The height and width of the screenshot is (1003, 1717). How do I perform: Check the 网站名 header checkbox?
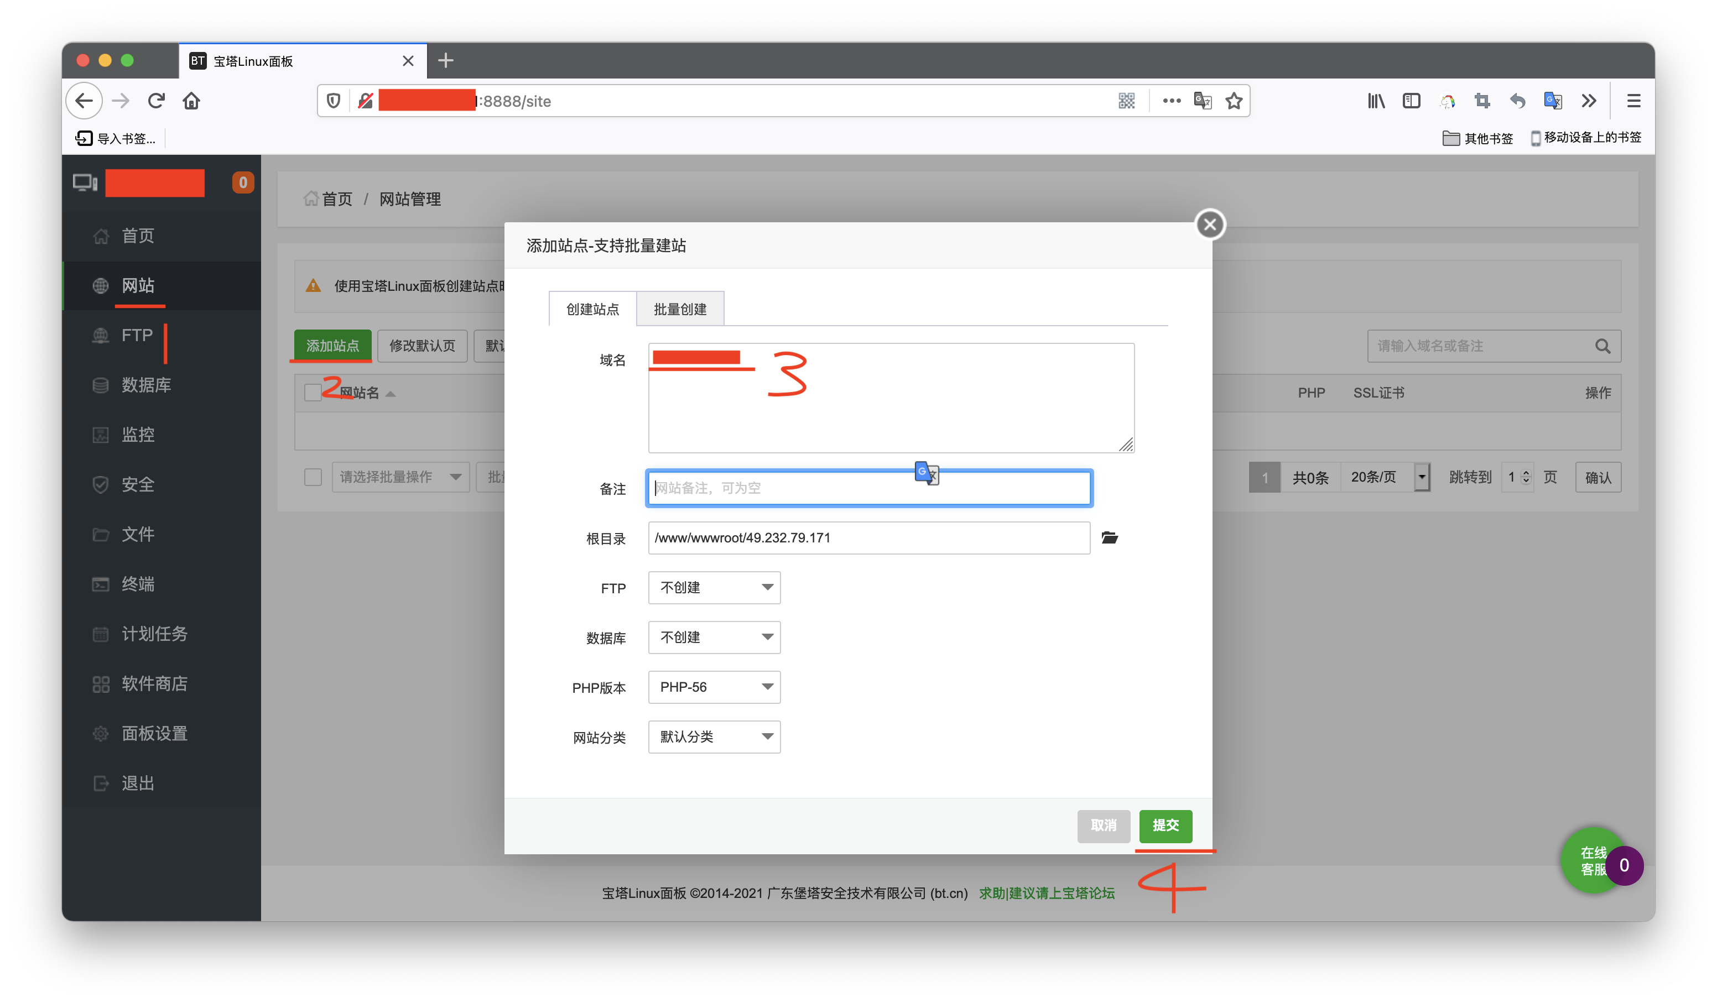[313, 392]
